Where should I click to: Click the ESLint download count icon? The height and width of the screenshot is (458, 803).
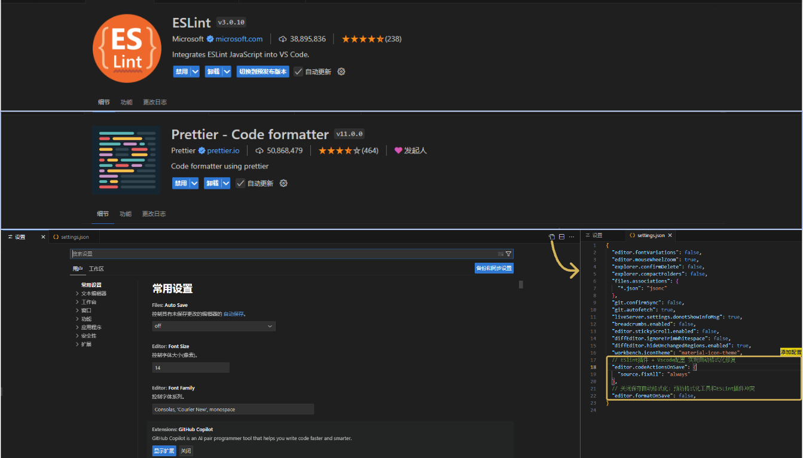coord(283,39)
